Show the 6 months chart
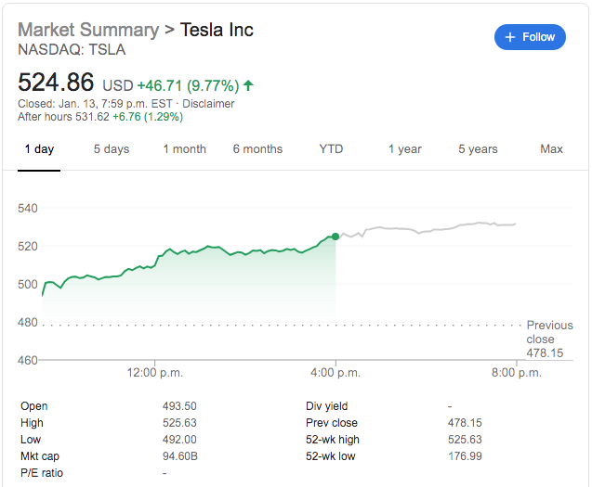This screenshot has width=592, height=487. point(257,149)
